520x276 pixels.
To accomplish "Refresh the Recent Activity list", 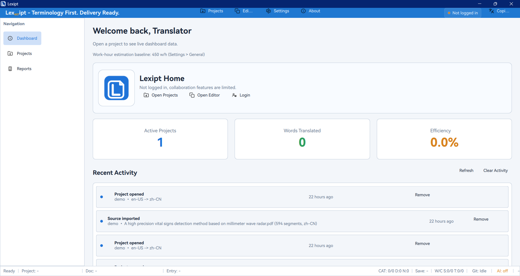I will (466, 170).
